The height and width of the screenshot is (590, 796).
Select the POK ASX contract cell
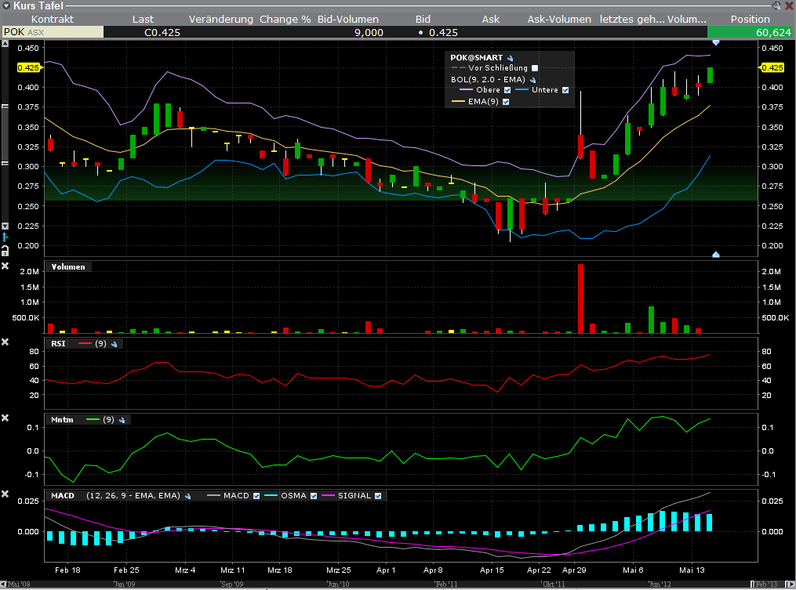click(x=52, y=32)
